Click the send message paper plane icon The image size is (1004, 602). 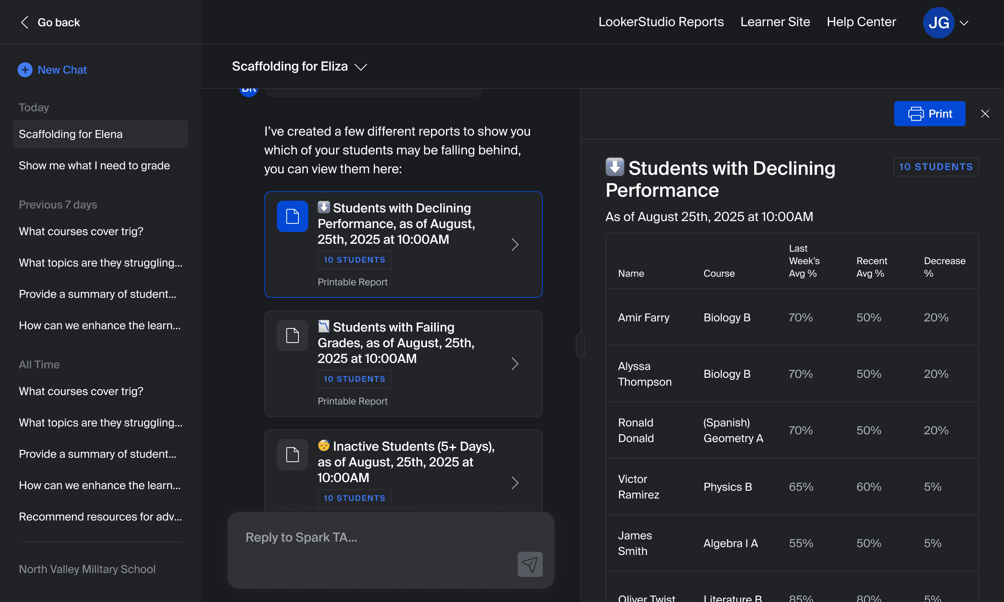point(529,564)
